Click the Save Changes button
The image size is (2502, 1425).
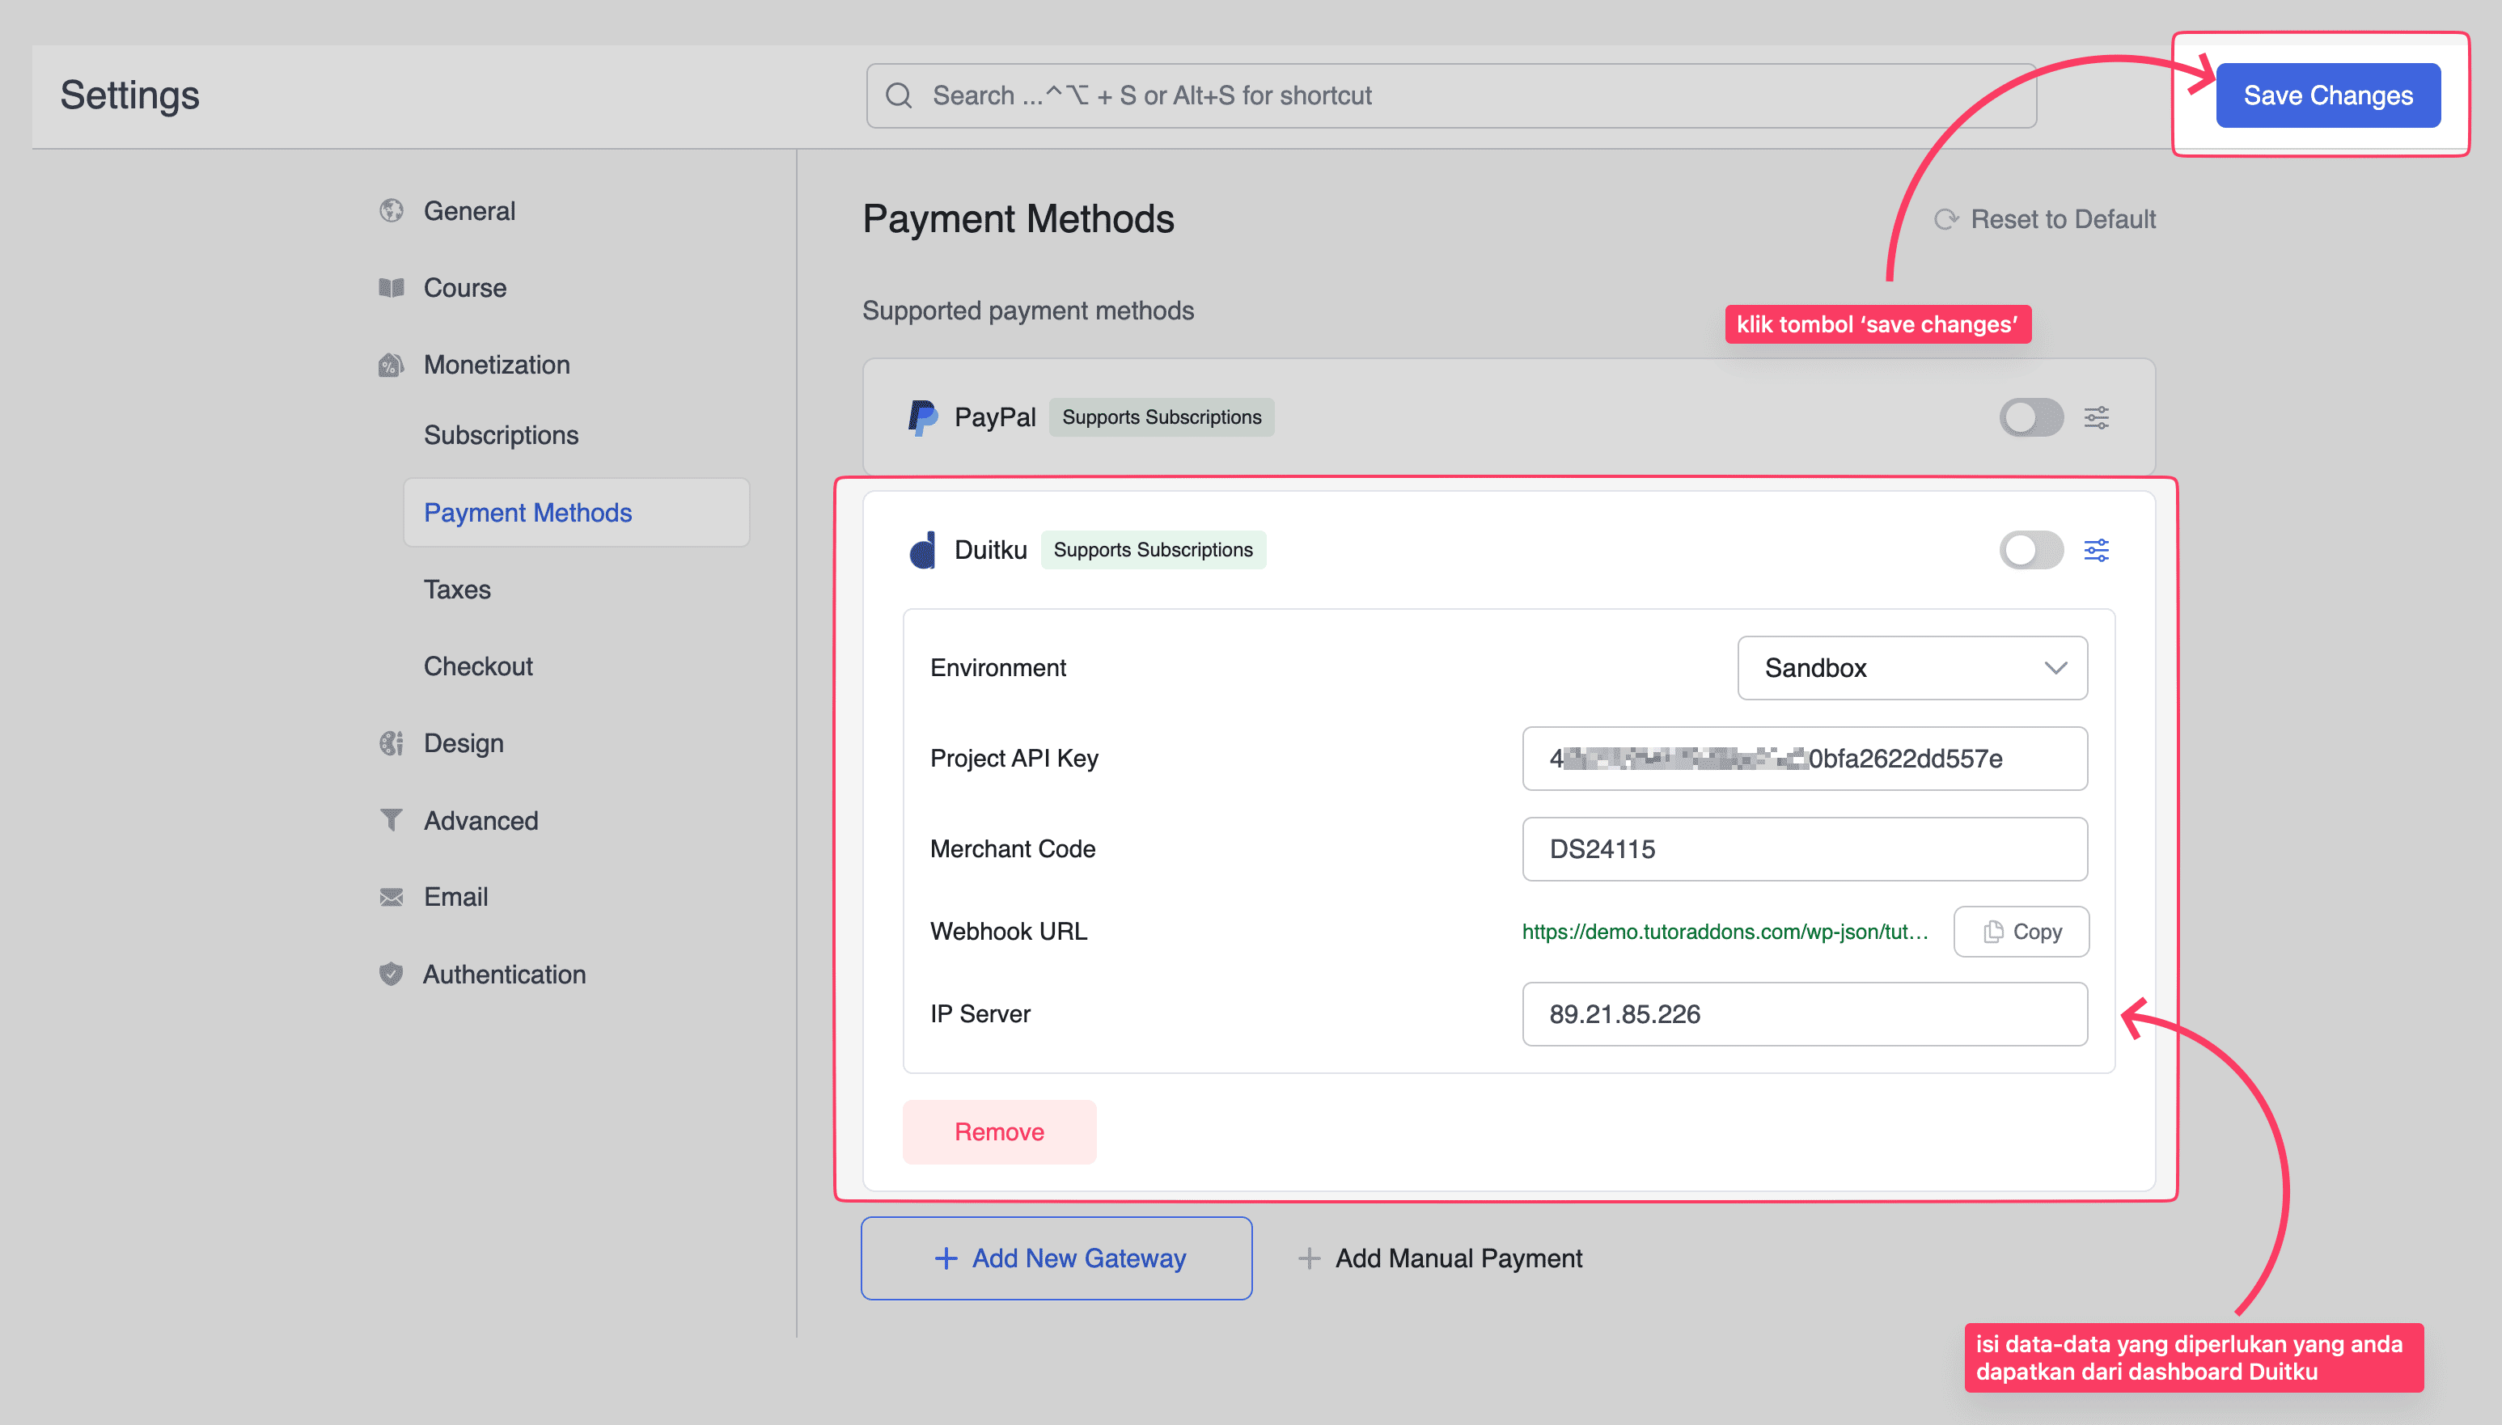(x=2326, y=96)
